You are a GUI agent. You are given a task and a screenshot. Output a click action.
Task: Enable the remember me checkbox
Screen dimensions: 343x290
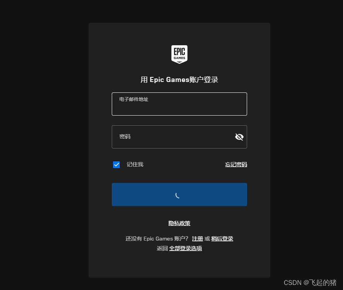(116, 164)
